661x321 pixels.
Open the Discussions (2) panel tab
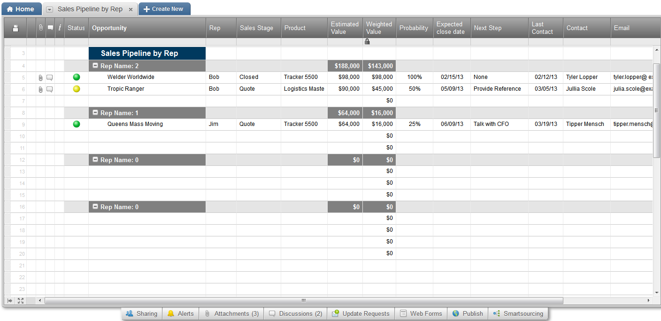tap(295, 313)
